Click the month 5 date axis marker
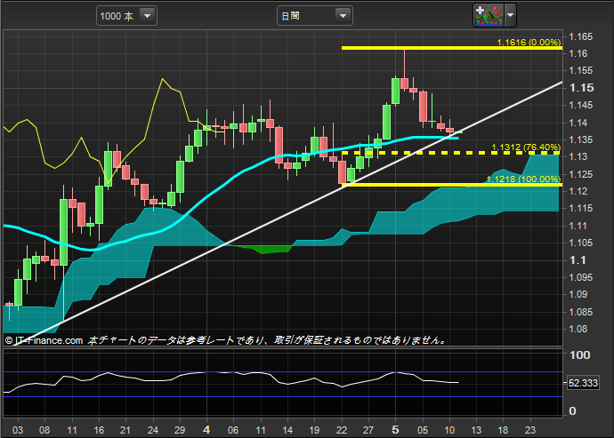Viewport: 614px width, 438px height. tap(395, 430)
